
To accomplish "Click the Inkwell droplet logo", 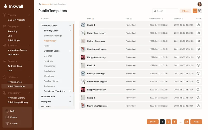I will tap(5, 6).
